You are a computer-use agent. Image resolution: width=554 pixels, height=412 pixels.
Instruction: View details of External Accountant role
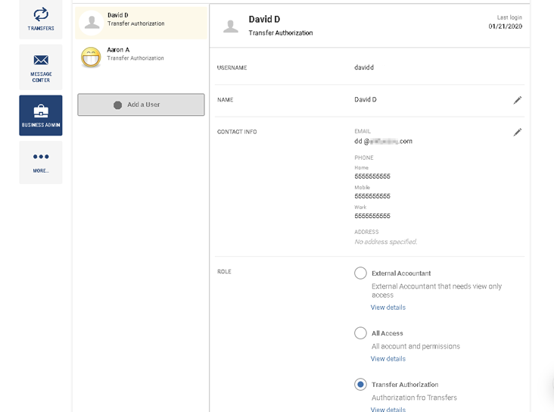pyautogui.click(x=388, y=307)
